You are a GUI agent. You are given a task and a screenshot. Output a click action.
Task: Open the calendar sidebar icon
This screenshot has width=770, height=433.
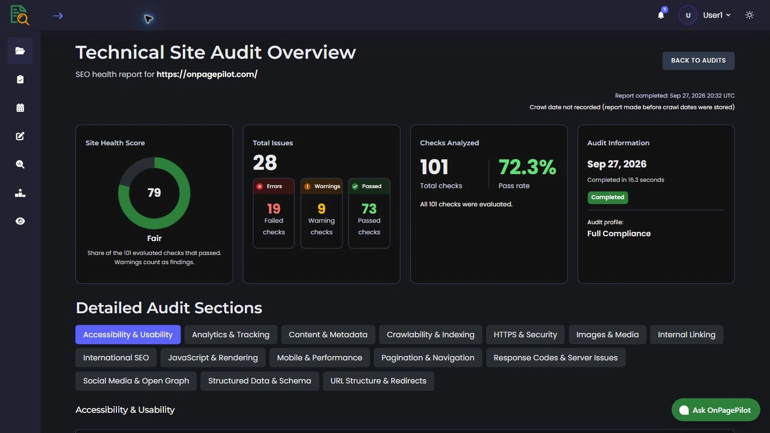(x=20, y=107)
